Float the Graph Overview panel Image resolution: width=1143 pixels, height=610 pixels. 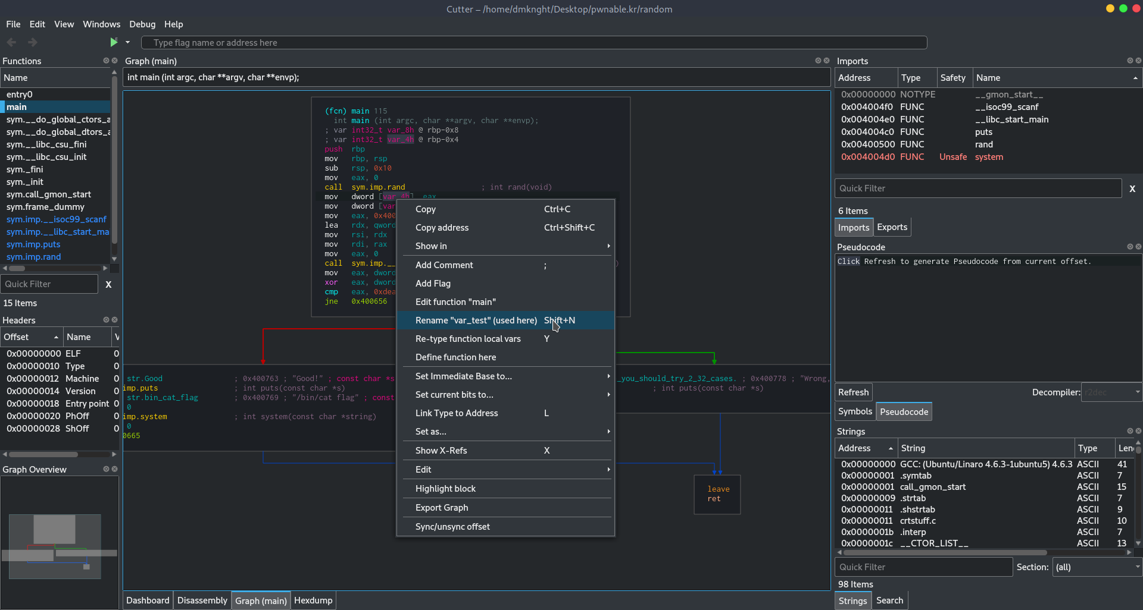106,469
